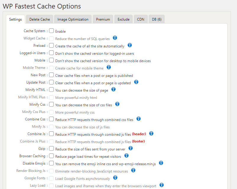Click the Combine Css info icon
Screen dimensions: 237x189
pos(138,119)
